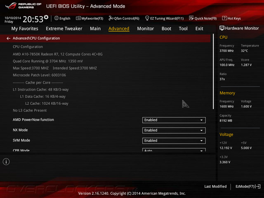Click the Memory section heading
The width and height of the screenshot is (264, 198).
tap(227, 93)
